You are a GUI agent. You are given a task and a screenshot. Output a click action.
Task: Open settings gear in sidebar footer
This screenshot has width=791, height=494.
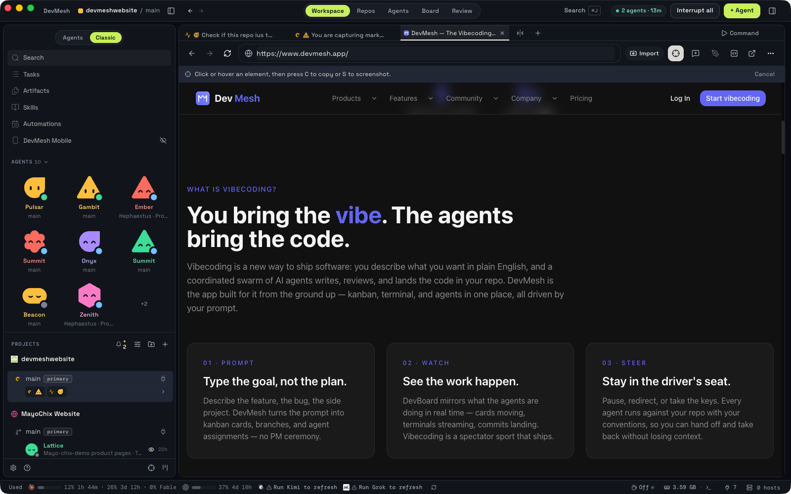[x=13, y=468]
